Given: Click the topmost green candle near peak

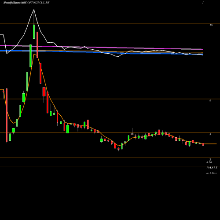Looking at the screenshot, I should pyautogui.click(x=34, y=32).
